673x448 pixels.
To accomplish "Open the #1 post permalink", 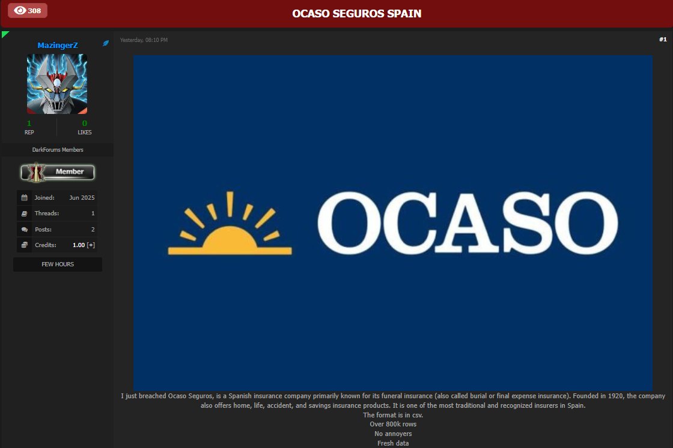I will point(663,40).
